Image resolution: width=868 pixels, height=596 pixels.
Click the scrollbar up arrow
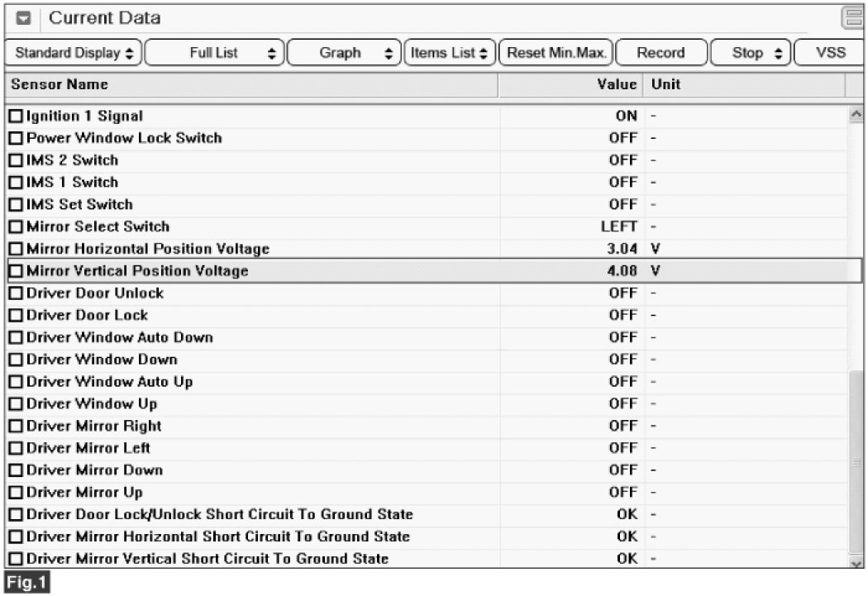[856, 115]
